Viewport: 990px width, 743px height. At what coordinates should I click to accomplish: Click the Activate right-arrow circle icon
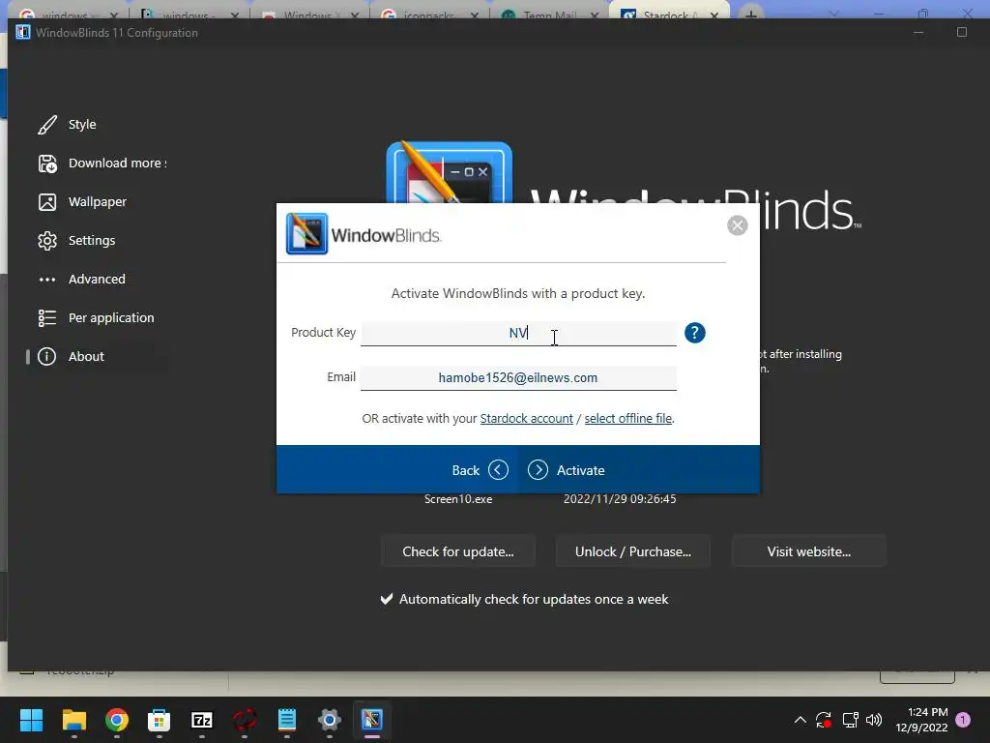538,470
